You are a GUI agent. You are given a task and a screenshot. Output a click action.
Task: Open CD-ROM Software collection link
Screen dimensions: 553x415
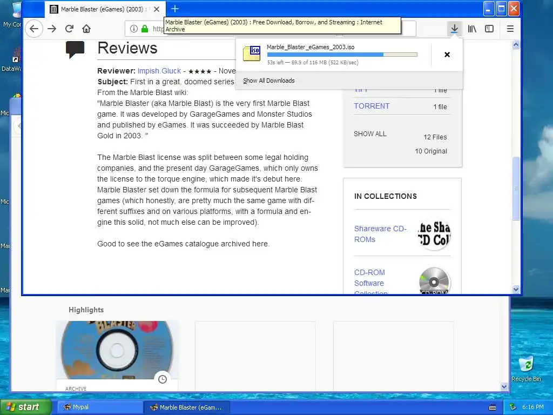[x=370, y=282]
